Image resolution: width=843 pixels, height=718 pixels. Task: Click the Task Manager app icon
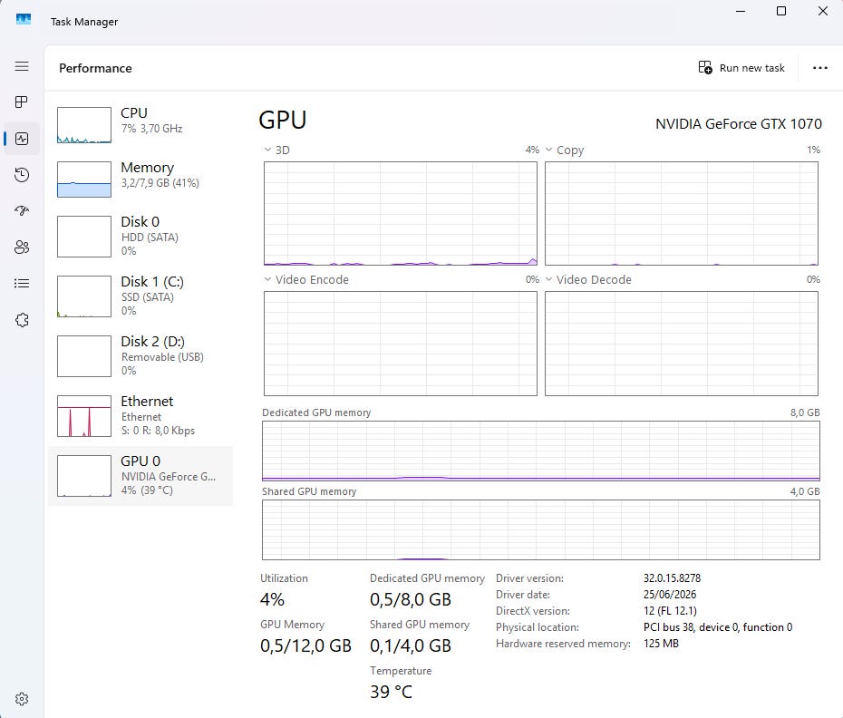click(x=24, y=20)
